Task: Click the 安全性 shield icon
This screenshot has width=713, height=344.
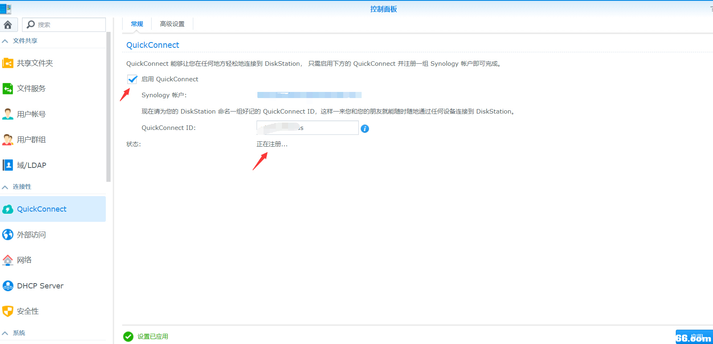Action: [x=8, y=311]
